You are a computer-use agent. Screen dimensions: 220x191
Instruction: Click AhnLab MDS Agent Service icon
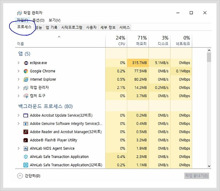coord(26,148)
